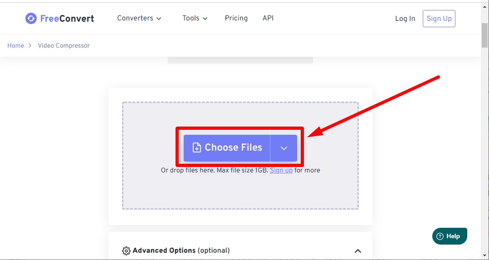Screen dimensions: 489x260
Task: Open the Help chat widget
Action: point(450,236)
